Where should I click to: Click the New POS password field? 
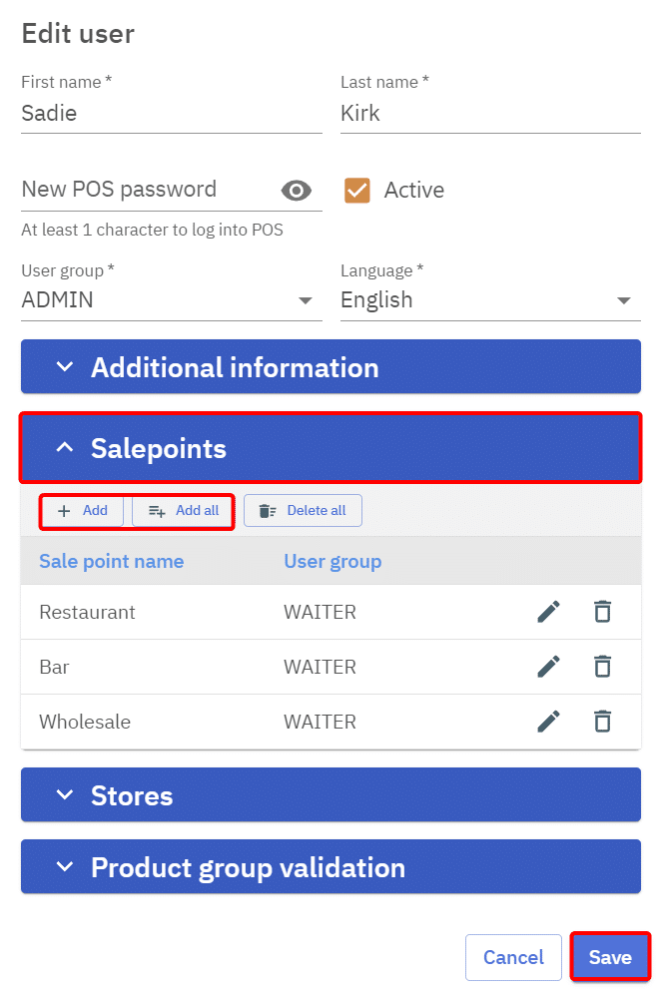(x=145, y=190)
